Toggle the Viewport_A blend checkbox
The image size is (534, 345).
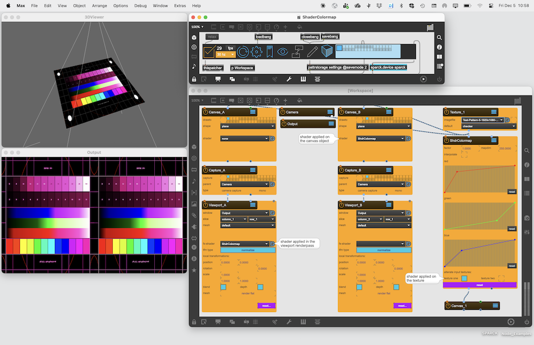(223, 287)
